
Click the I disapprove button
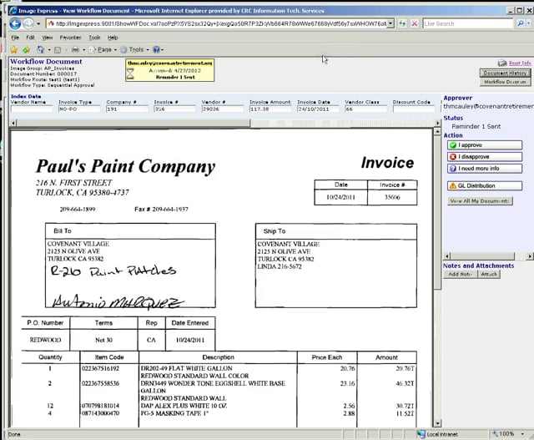tap(484, 157)
